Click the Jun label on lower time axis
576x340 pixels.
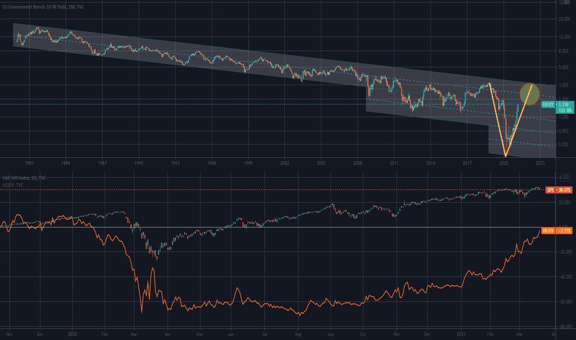231,334
